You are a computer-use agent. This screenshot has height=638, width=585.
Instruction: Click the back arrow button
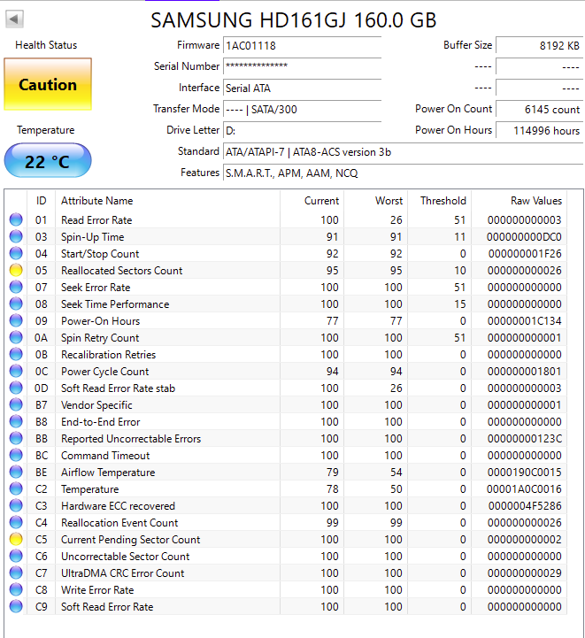pos(14,19)
